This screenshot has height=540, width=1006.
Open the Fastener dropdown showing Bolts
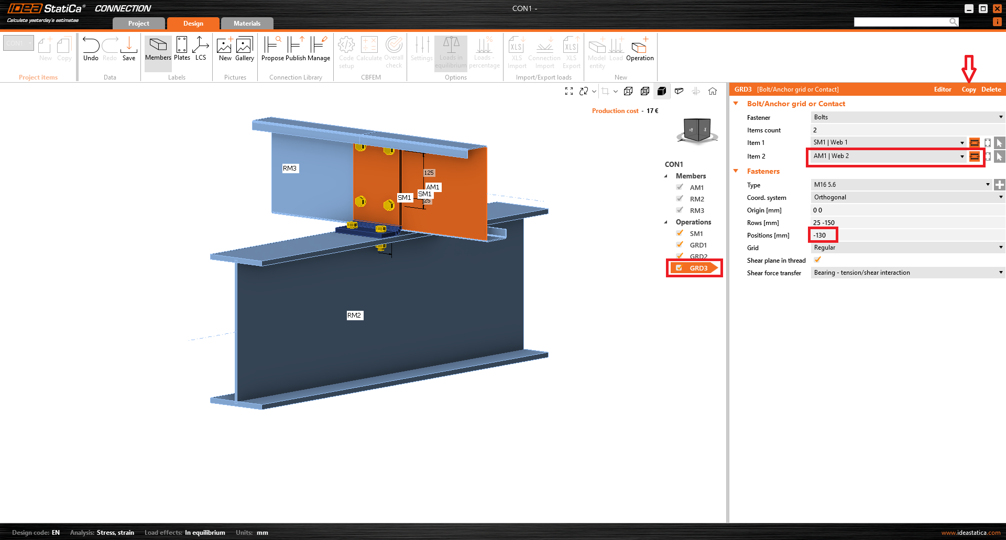[x=906, y=117]
